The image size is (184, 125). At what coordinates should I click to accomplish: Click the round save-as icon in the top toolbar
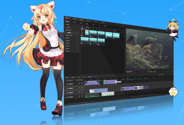pyautogui.click(x=87, y=20)
